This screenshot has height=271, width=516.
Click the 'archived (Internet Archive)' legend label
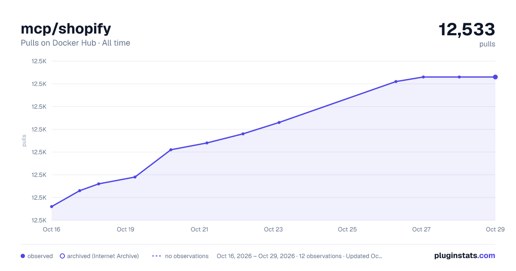pos(103,256)
